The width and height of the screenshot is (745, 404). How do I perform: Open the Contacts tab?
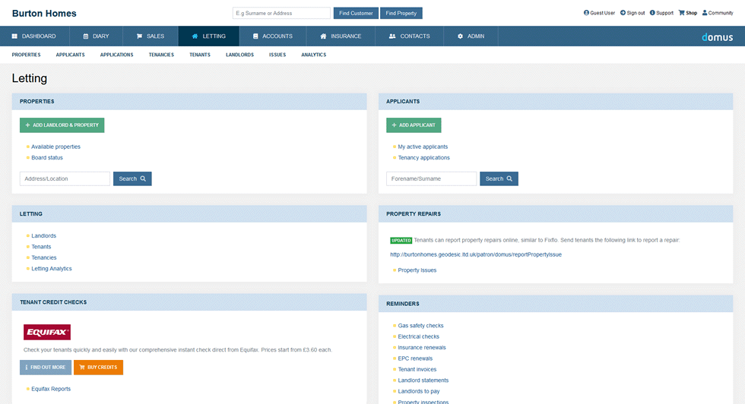tap(409, 36)
